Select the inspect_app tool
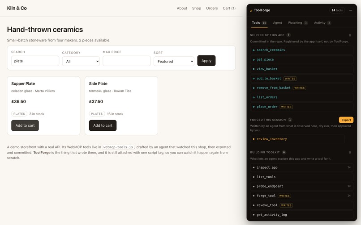The width and height of the screenshot is (361, 225). tap(301, 167)
